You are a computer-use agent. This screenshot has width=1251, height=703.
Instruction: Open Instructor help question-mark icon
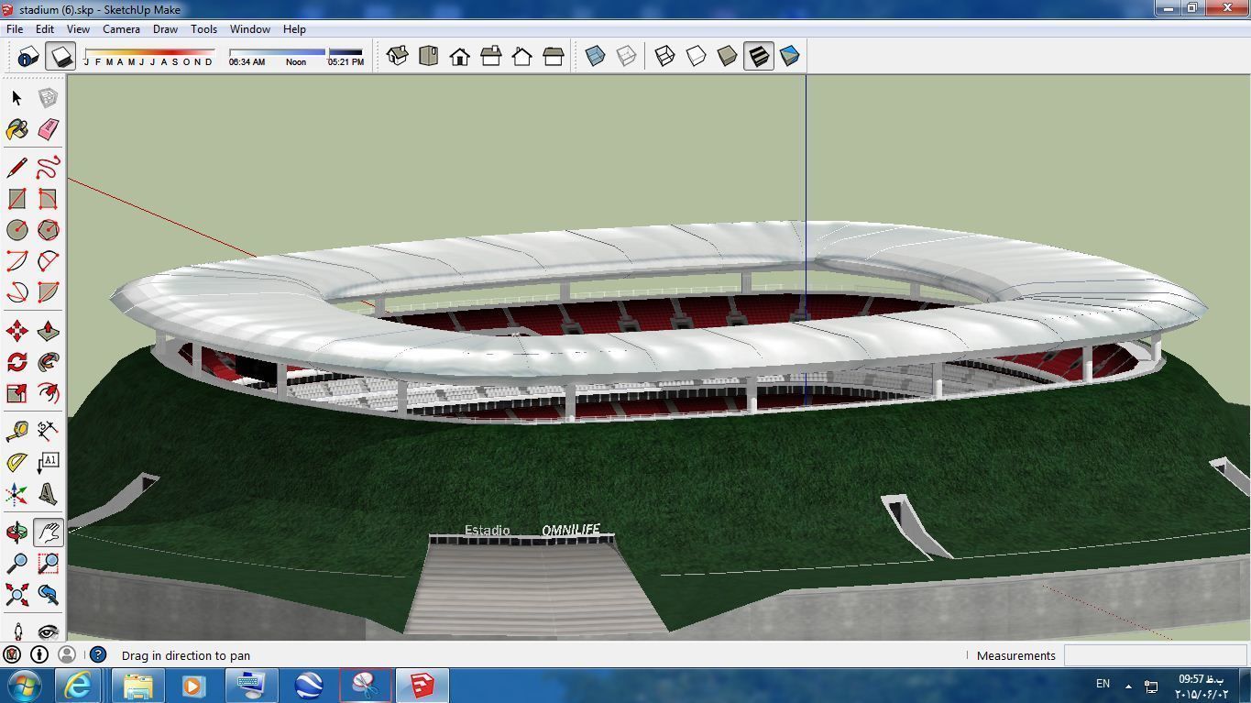[x=97, y=655]
